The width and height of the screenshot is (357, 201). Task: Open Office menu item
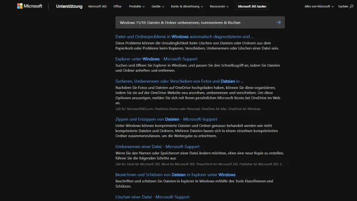117,6
